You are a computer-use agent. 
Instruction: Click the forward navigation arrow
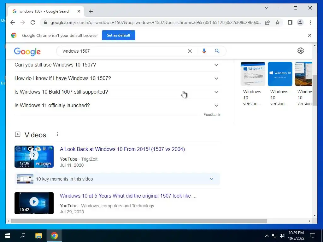tap(23, 22)
